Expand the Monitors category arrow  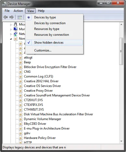coord(11,30)
